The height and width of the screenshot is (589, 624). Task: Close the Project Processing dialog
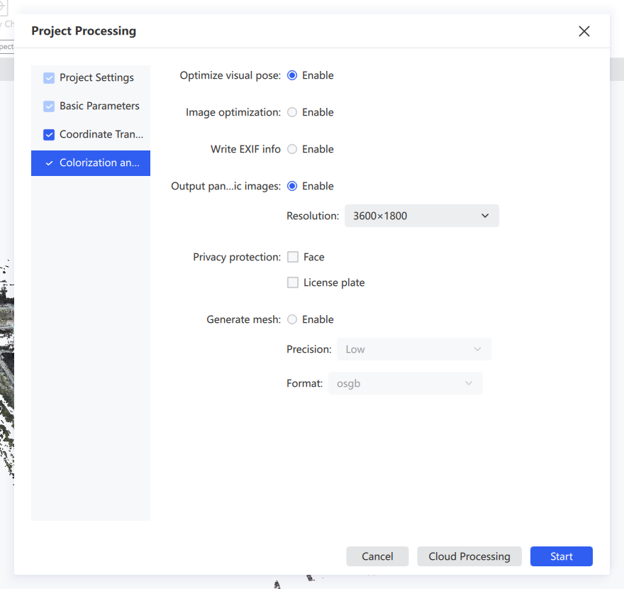pyautogui.click(x=584, y=31)
